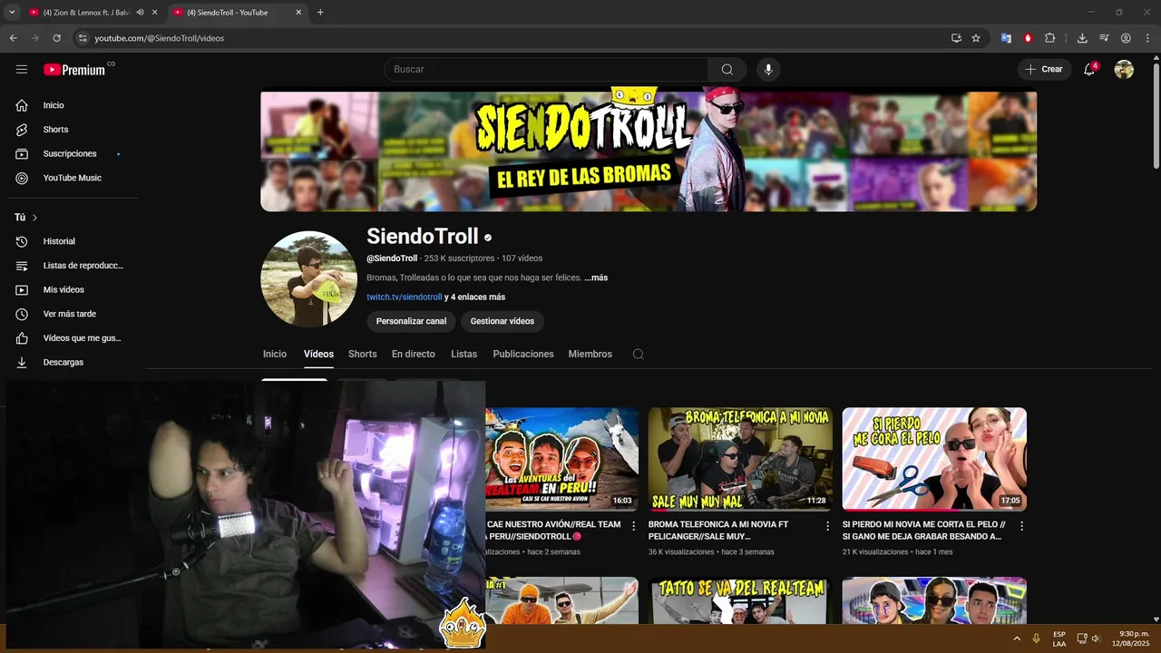Switch to channel Shorts tab
The width and height of the screenshot is (1161, 653).
(x=363, y=354)
